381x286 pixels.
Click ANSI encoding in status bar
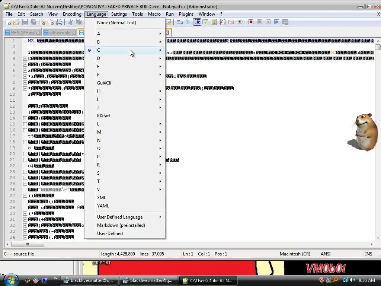pyautogui.click(x=326, y=254)
